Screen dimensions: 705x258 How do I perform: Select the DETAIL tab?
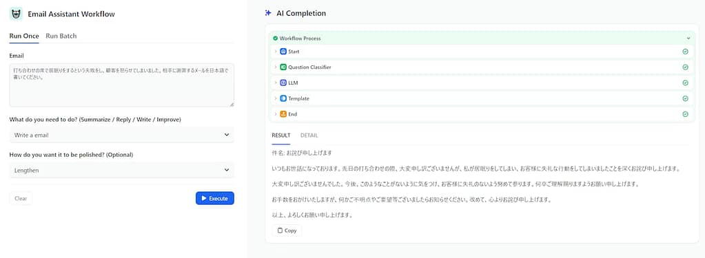(309, 135)
